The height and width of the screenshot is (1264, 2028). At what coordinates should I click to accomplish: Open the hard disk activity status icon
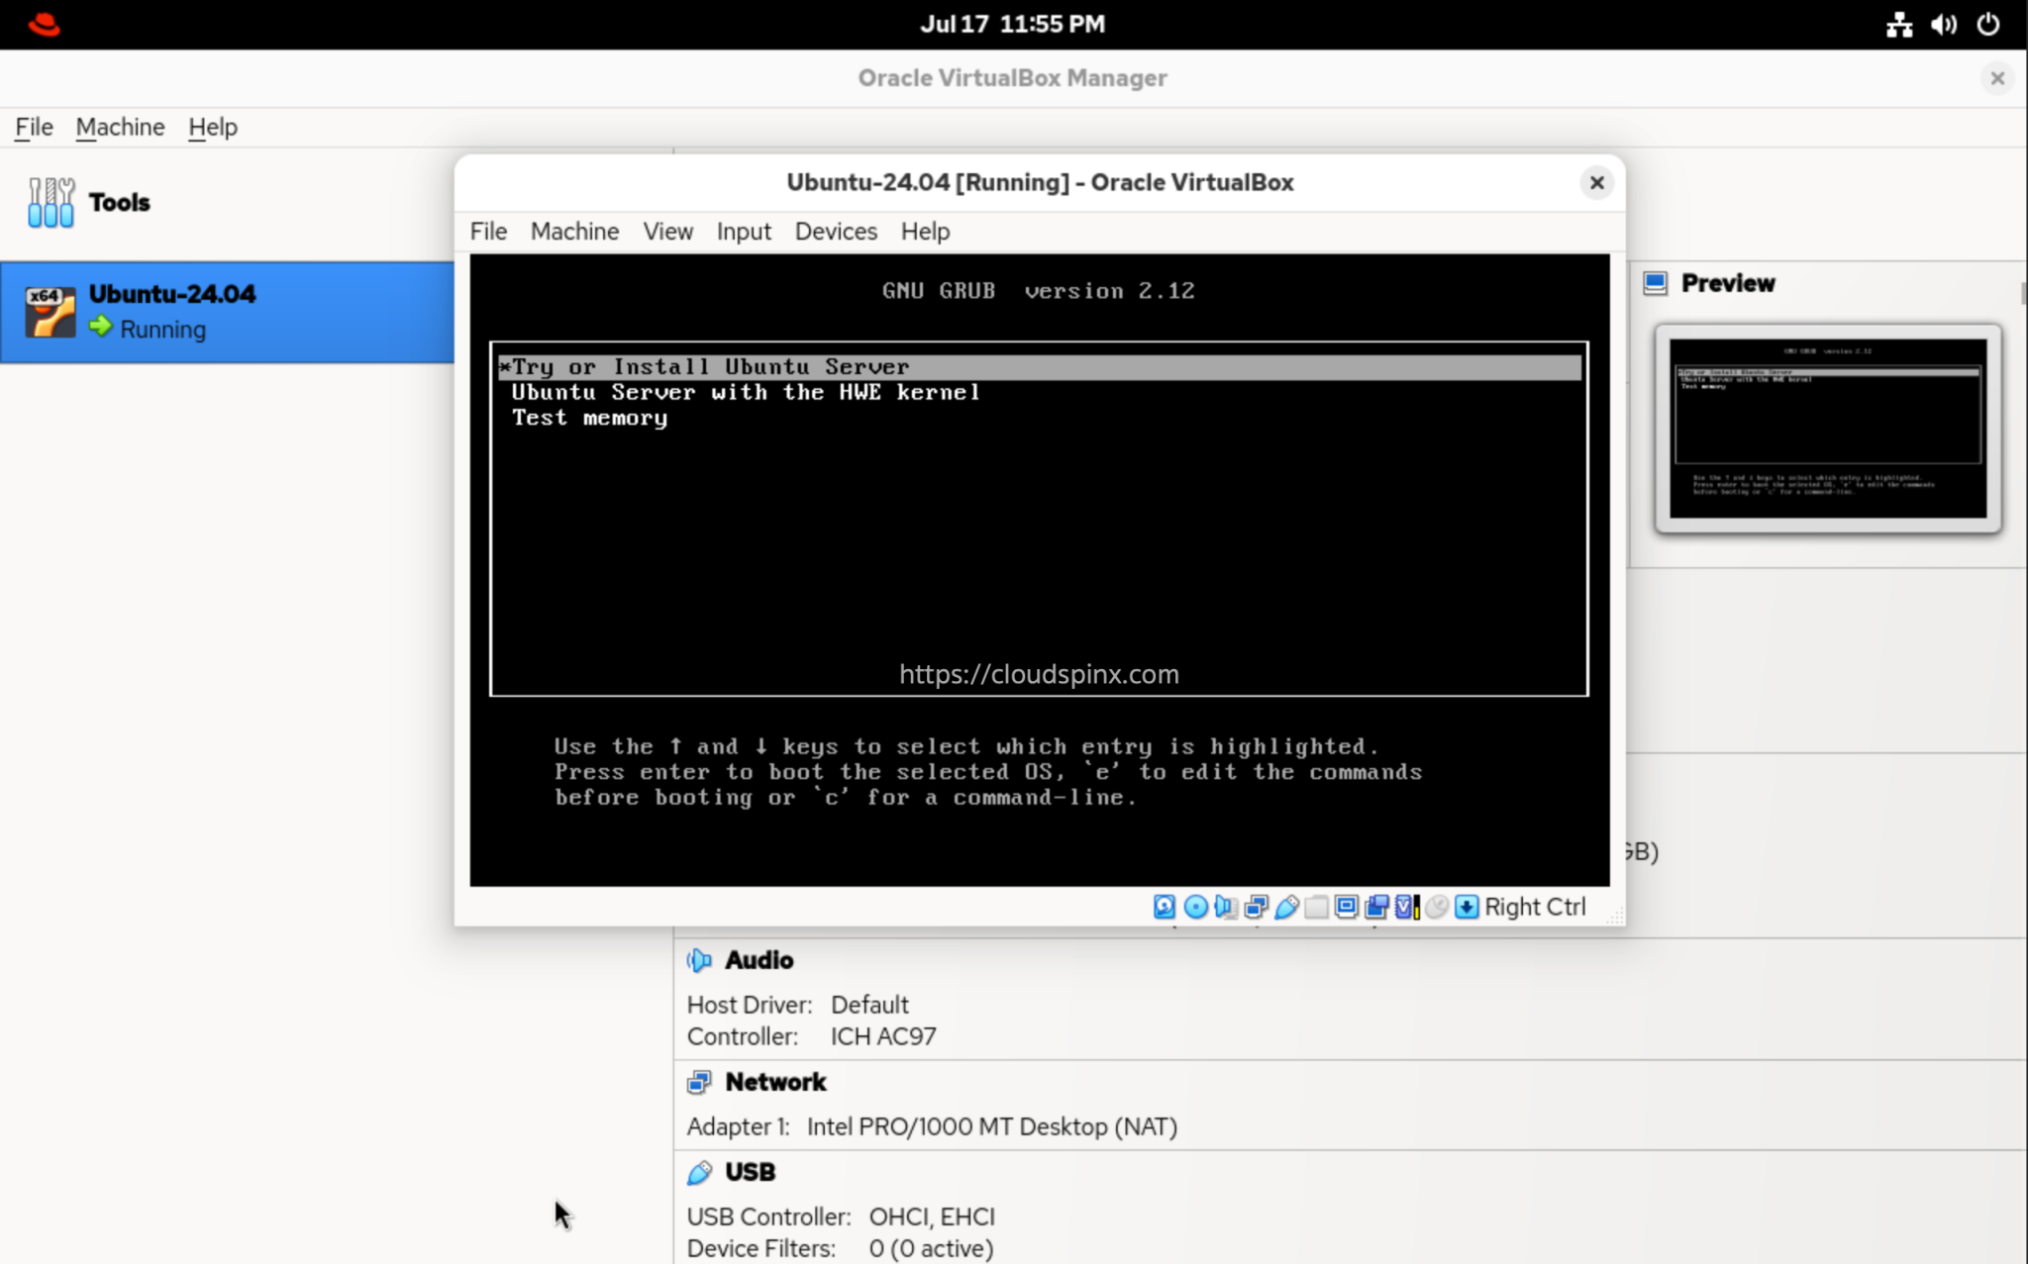1164,907
